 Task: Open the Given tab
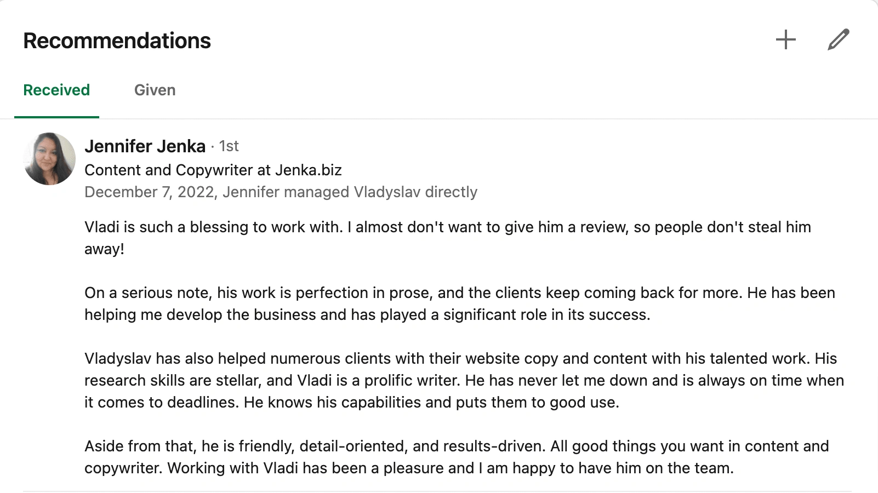(155, 90)
